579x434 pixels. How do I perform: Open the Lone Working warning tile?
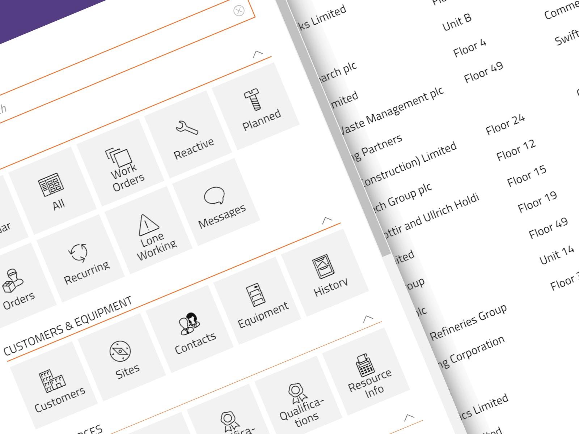coord(149,230)
